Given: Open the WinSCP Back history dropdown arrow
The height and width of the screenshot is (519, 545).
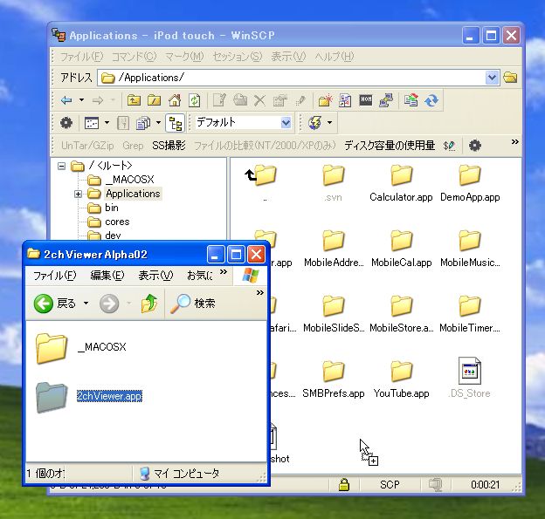Looking at the screenshot, I should (81, 100).
